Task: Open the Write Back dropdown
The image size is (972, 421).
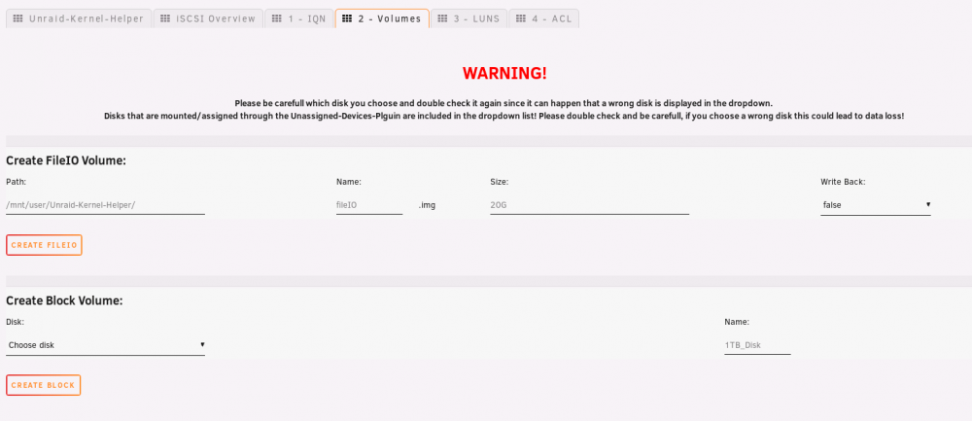Action: point(876,204)
